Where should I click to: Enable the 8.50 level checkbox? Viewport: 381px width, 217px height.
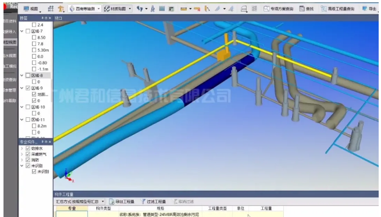click(x=34, y=37)
